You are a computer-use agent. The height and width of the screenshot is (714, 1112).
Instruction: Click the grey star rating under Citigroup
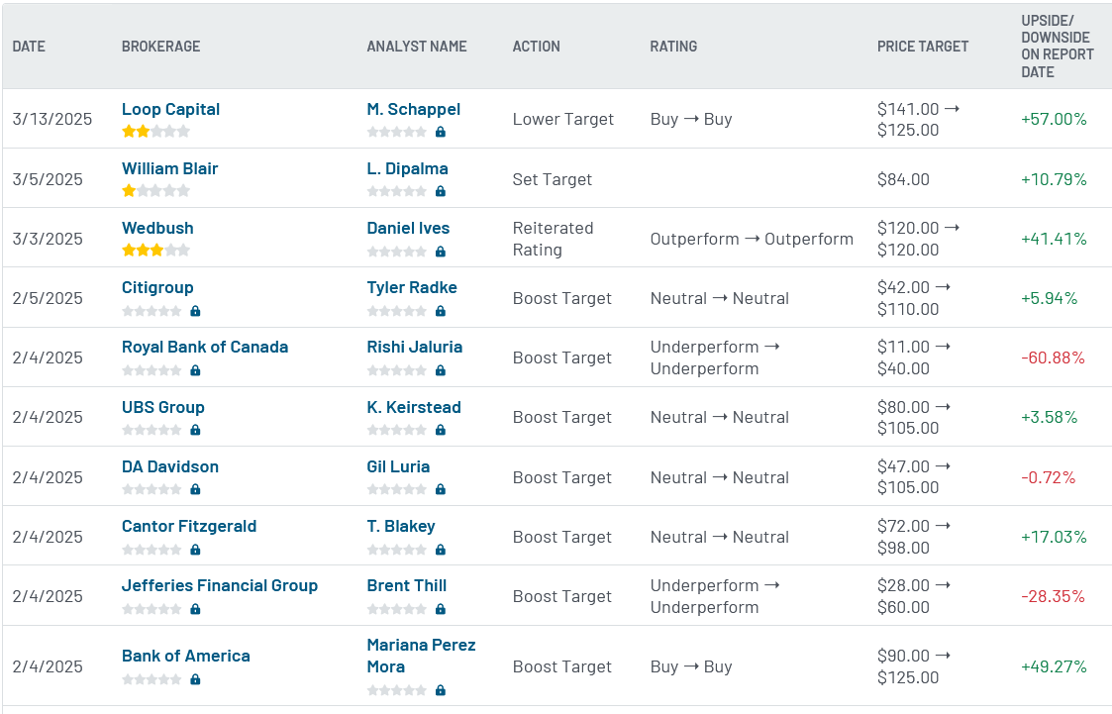click(x=152, y=311)
